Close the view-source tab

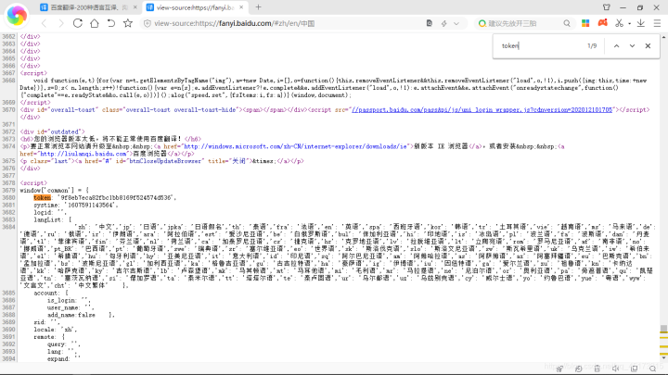pyautogui.click(x=241, y=7)
